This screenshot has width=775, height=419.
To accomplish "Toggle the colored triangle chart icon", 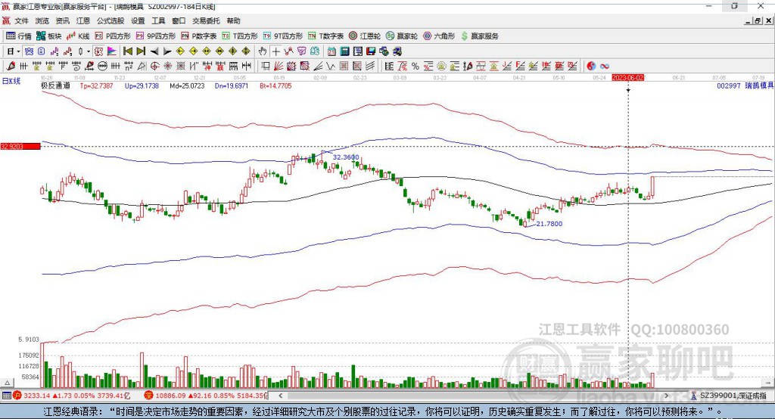I will (112, 51).
